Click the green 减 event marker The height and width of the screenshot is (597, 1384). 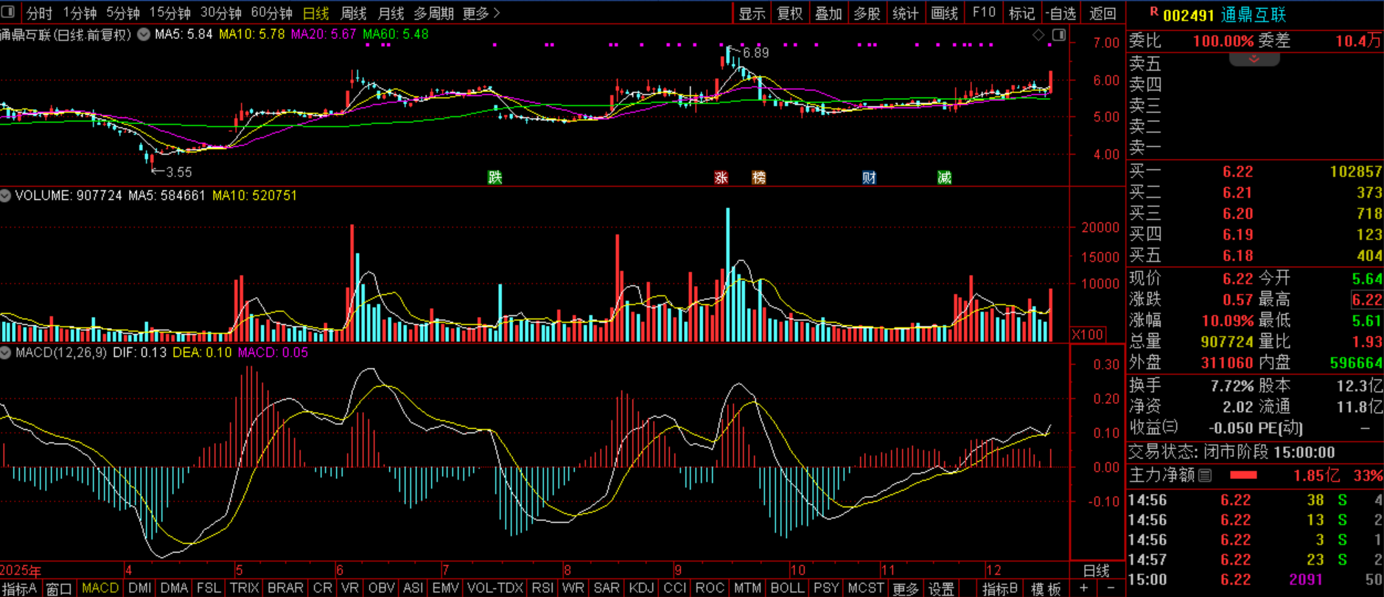pyautogui.click(x=944, y=178)
